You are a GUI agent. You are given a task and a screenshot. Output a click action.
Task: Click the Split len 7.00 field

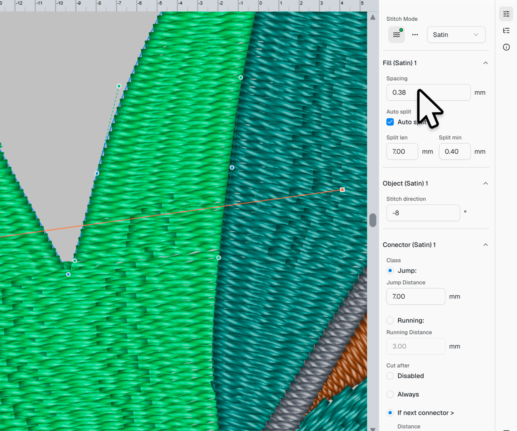[x=402, y=151]
